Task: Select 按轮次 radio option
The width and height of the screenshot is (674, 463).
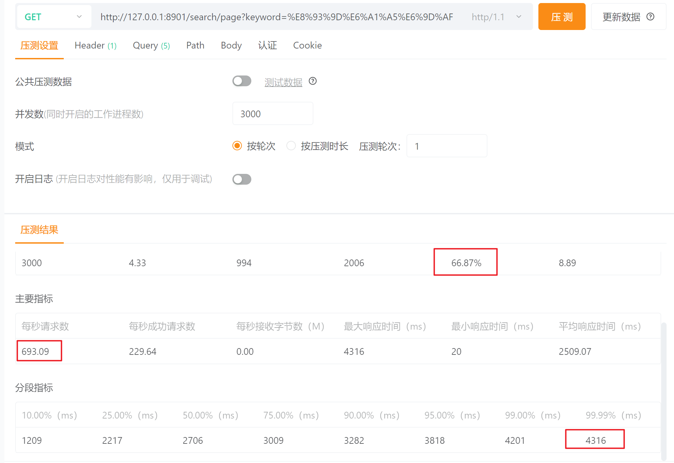Action: coord(237,146)
